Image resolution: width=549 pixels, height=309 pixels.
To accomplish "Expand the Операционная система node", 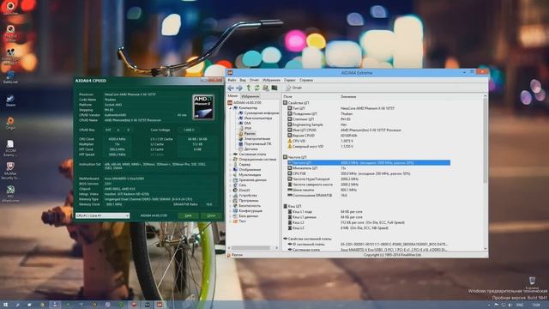I will (x=231, y=160).
